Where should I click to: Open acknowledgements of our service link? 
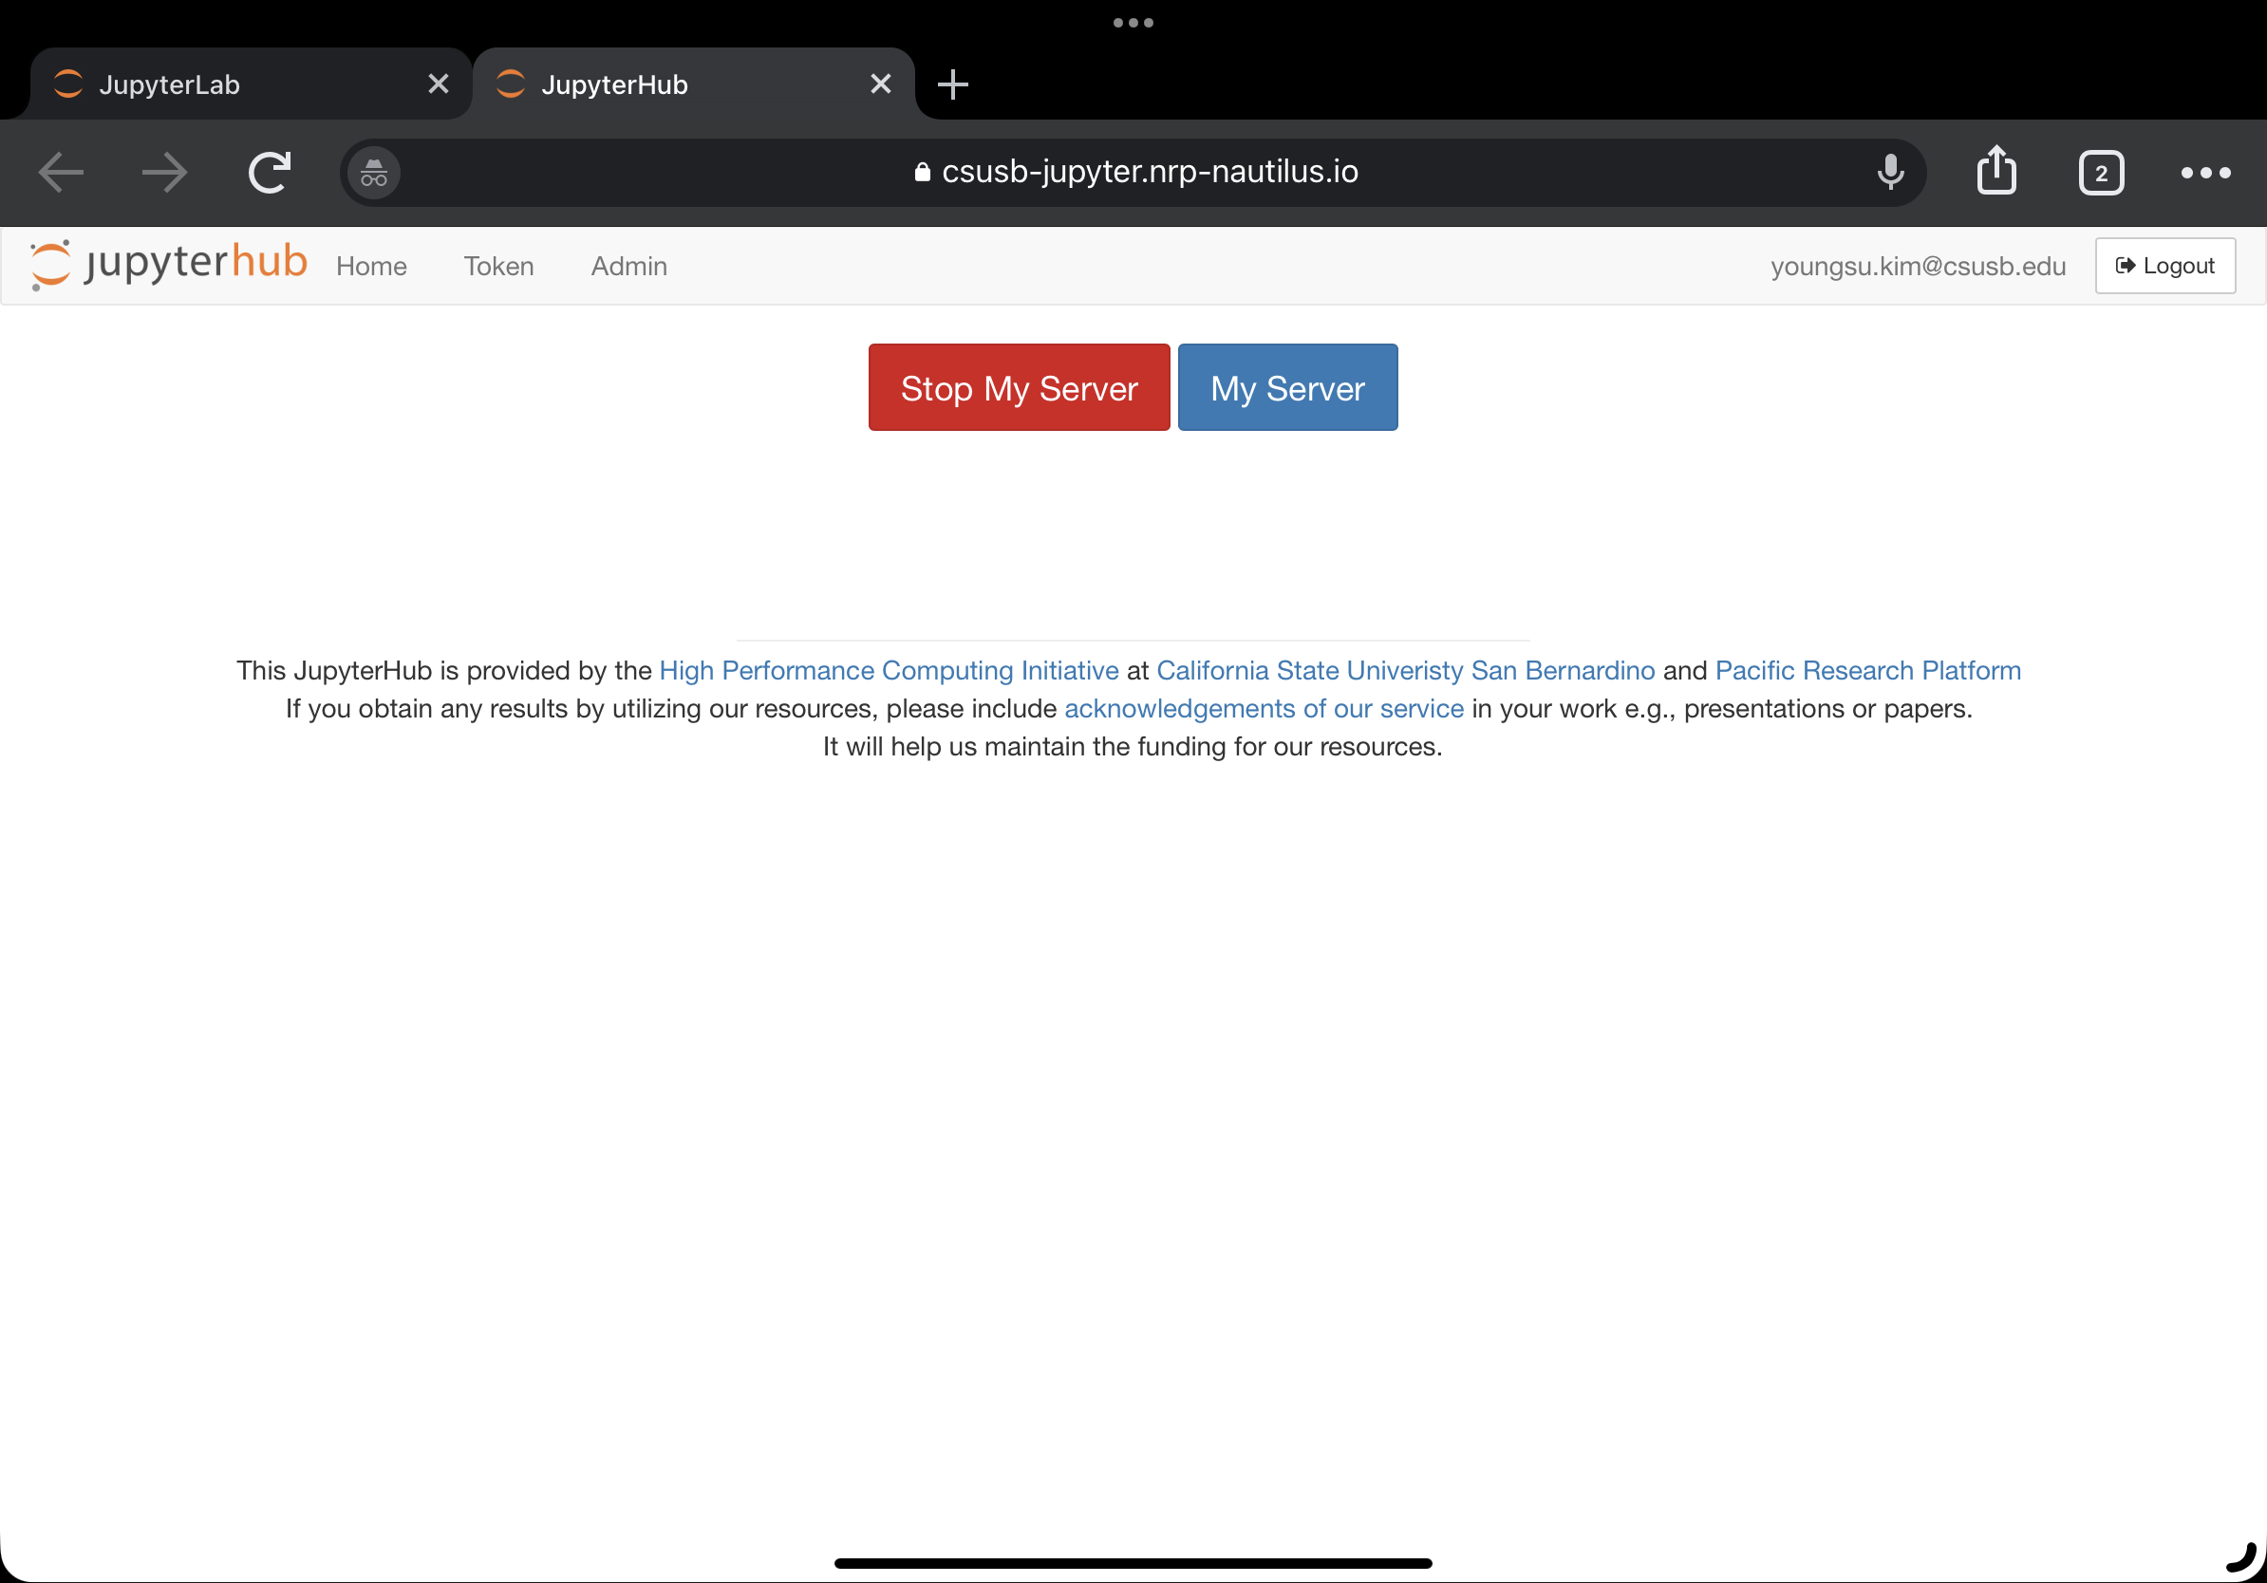(1264, 710)
